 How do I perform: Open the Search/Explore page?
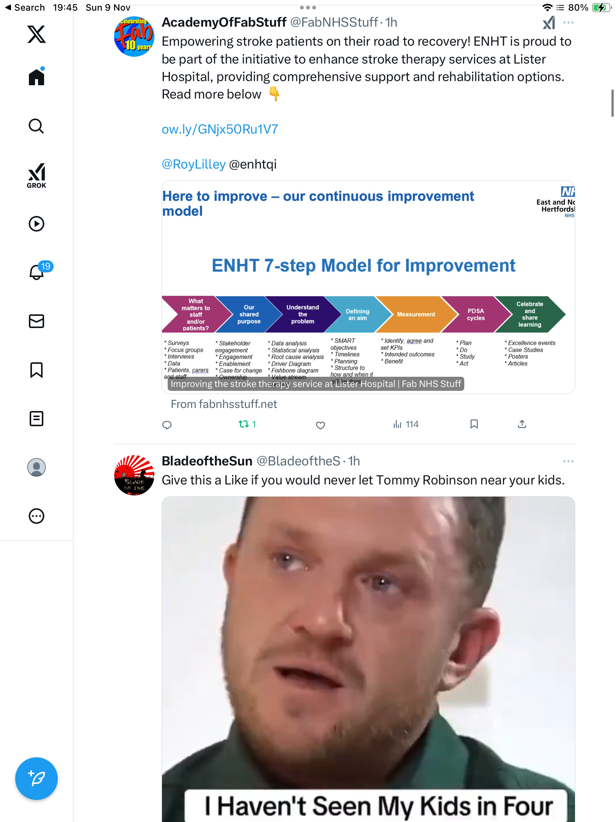click(37, 126)
